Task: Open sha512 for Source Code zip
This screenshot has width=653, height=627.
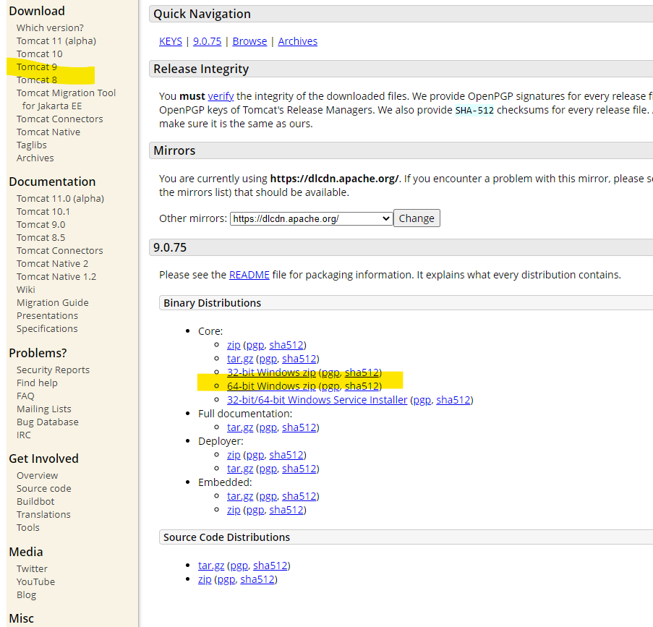Action: (x=257, y=579)
